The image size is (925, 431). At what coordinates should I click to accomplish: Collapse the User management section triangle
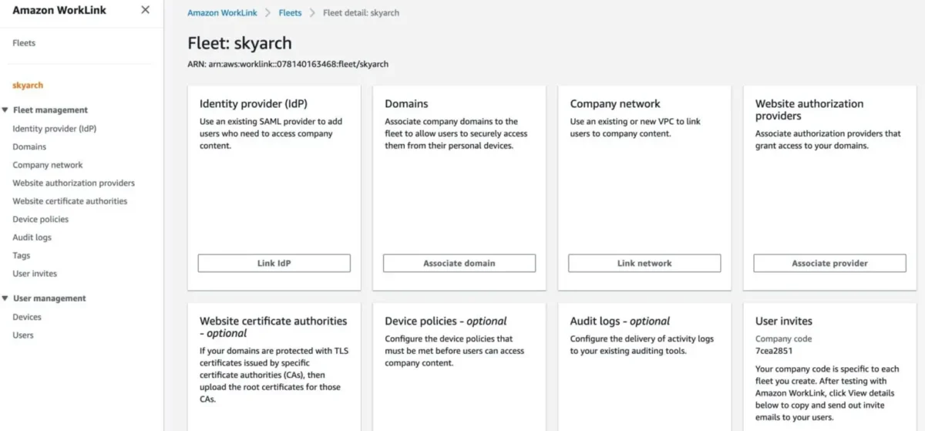click(x=5, y=298)
